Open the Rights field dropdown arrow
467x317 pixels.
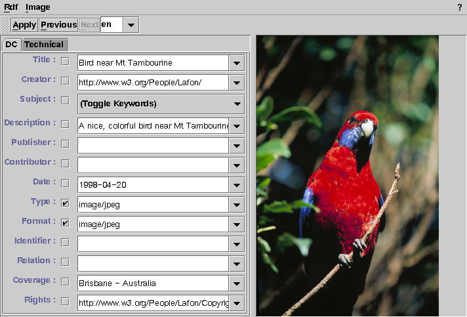pos(236,303)
